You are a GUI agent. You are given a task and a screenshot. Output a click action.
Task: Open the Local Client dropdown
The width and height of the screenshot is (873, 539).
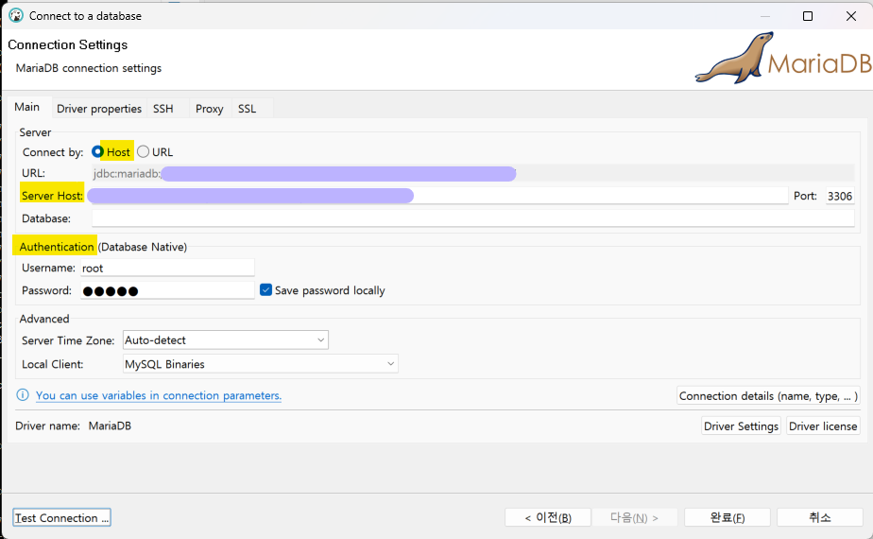click(x=260, y=364)
